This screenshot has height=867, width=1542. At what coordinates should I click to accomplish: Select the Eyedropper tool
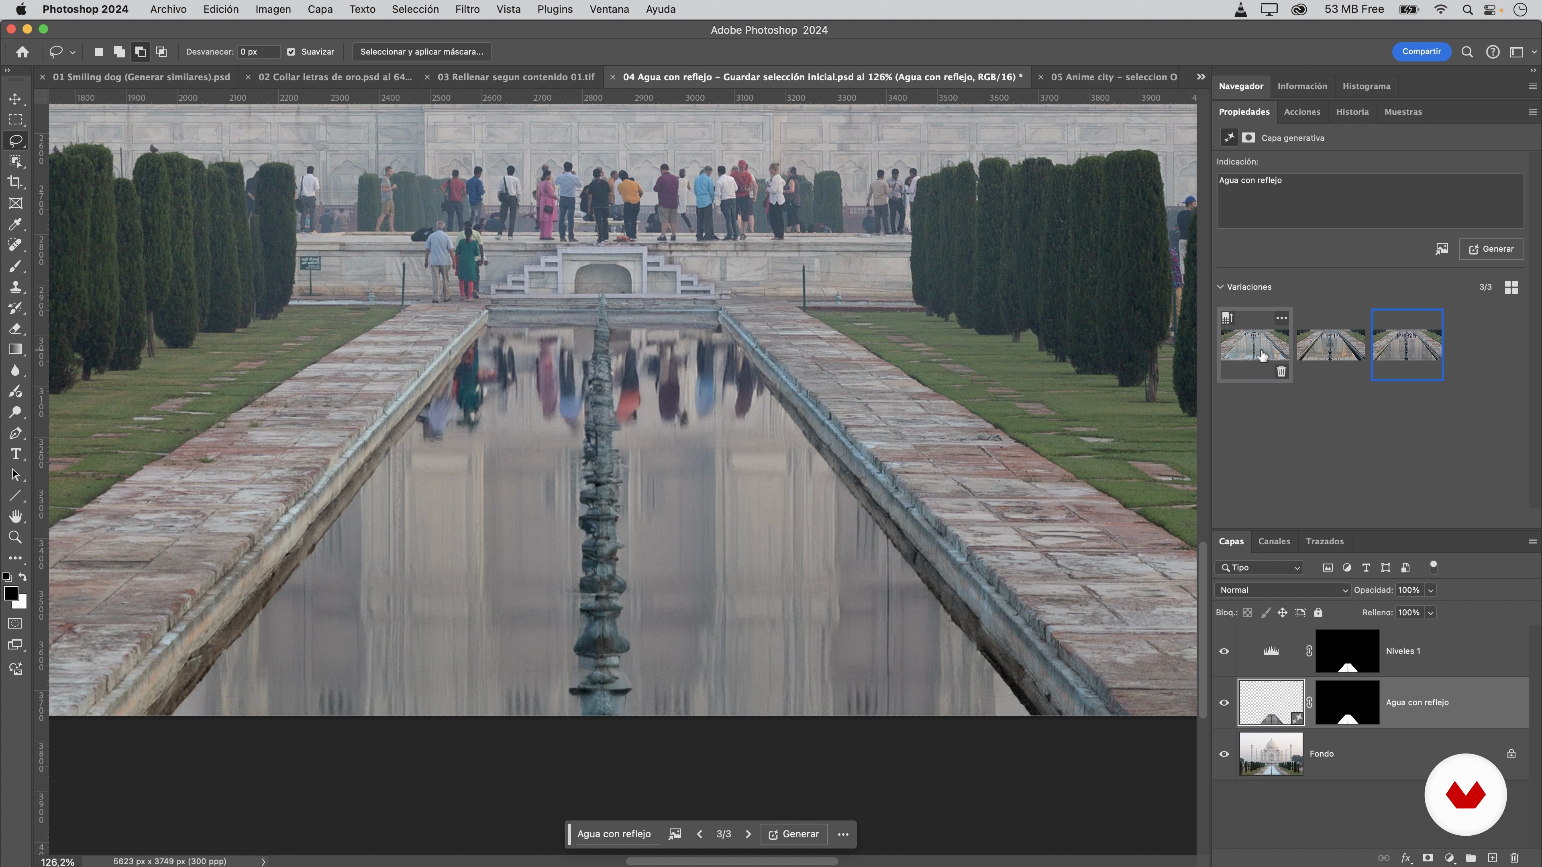coord(16,224)
